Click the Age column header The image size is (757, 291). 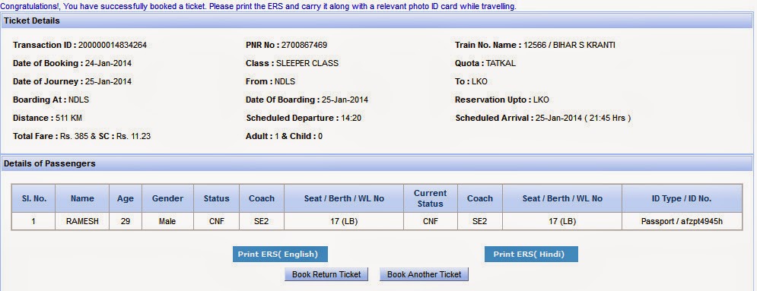pos(126,198)
